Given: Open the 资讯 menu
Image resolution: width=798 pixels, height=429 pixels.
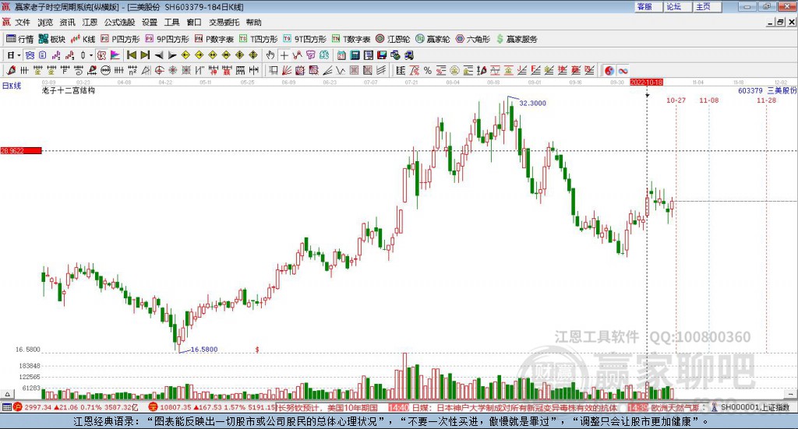Looking at the screenshot, I should [67, 23].
